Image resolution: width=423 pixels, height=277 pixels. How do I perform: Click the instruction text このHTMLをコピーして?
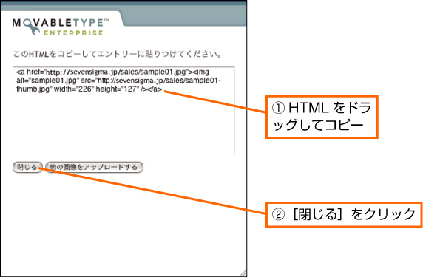pyautogui.click(x=55, y=55)
